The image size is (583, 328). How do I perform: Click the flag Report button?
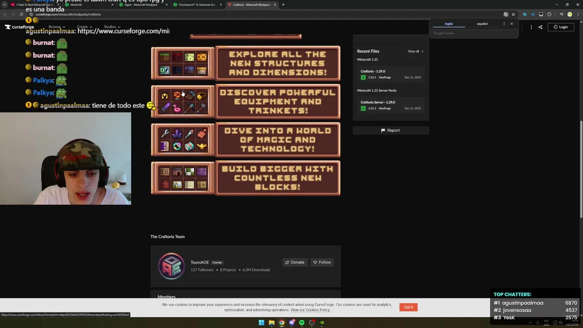click(x=391, y=130)
